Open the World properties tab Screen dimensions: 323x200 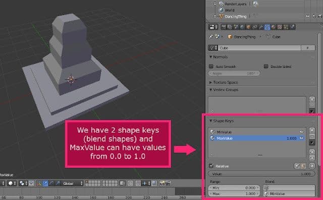[242, 27]
